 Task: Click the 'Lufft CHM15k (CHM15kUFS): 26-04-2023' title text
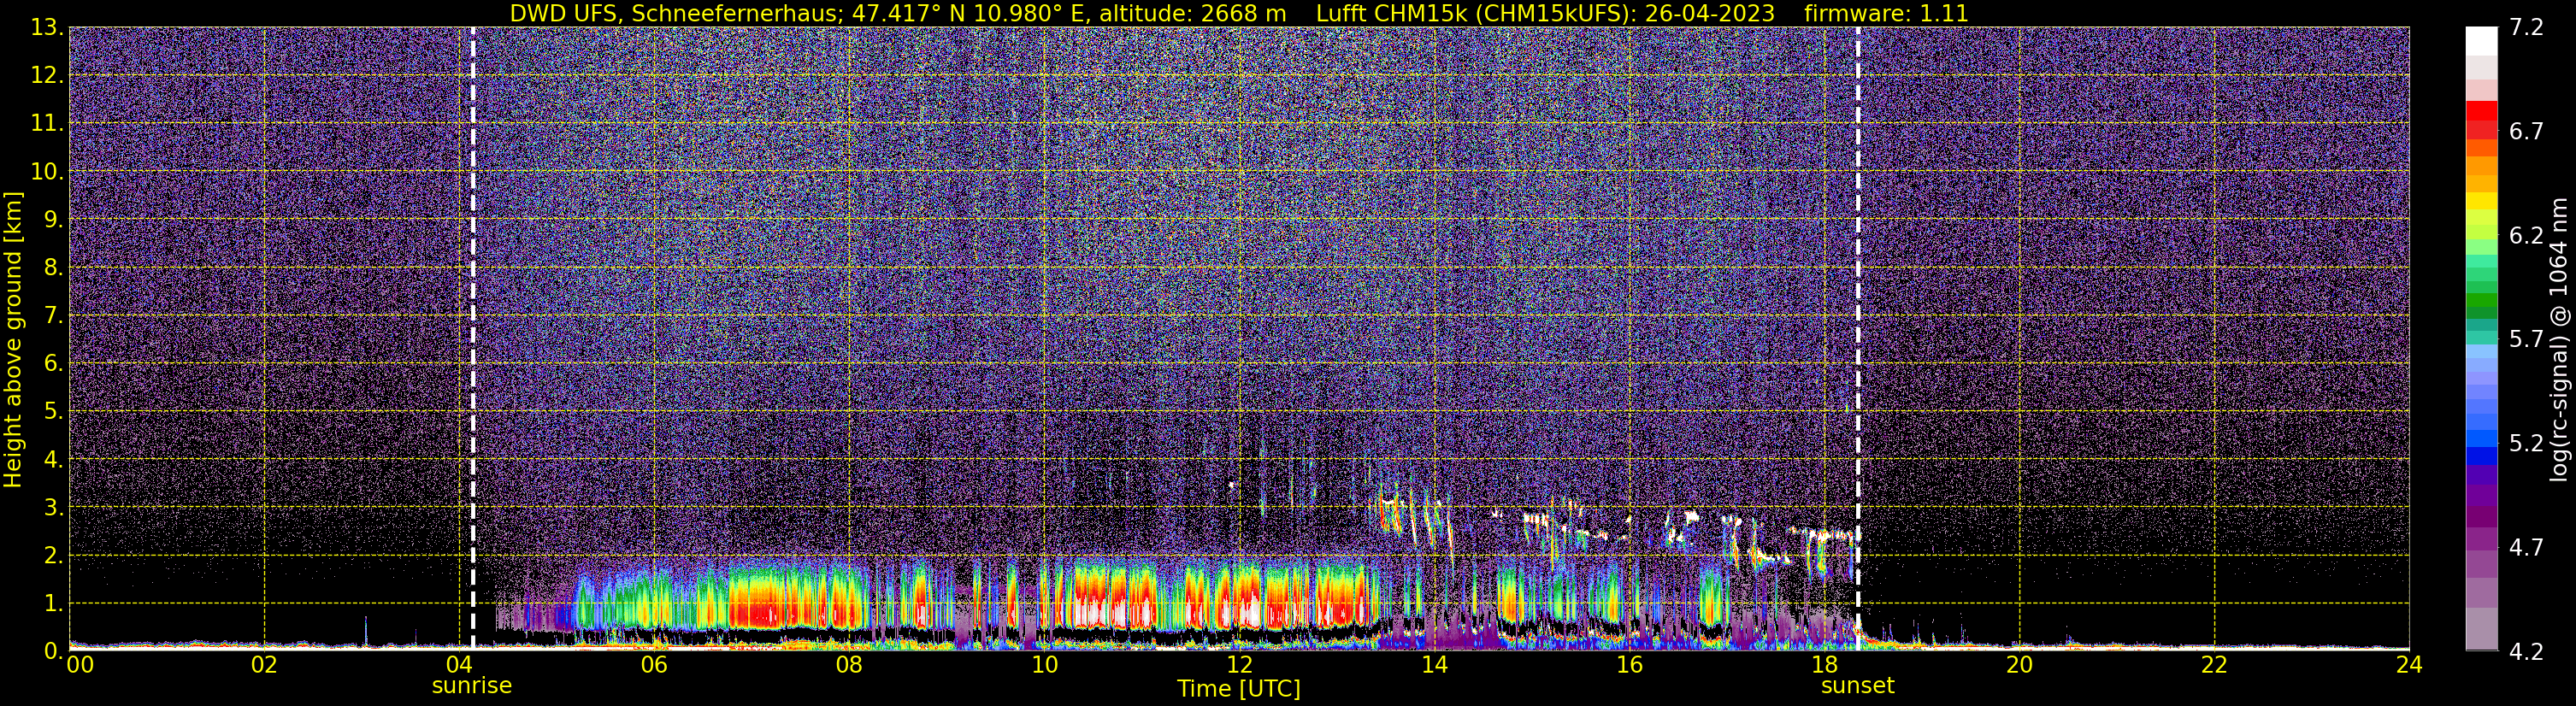click(1545, 13)
